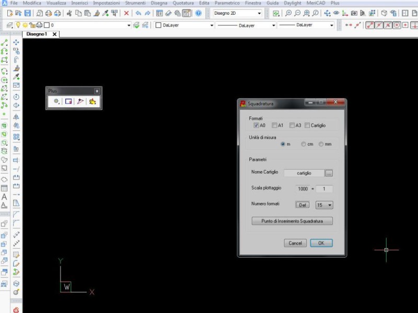
Task: Open the Quotatura menu
Action: click(x=183, y=3)
